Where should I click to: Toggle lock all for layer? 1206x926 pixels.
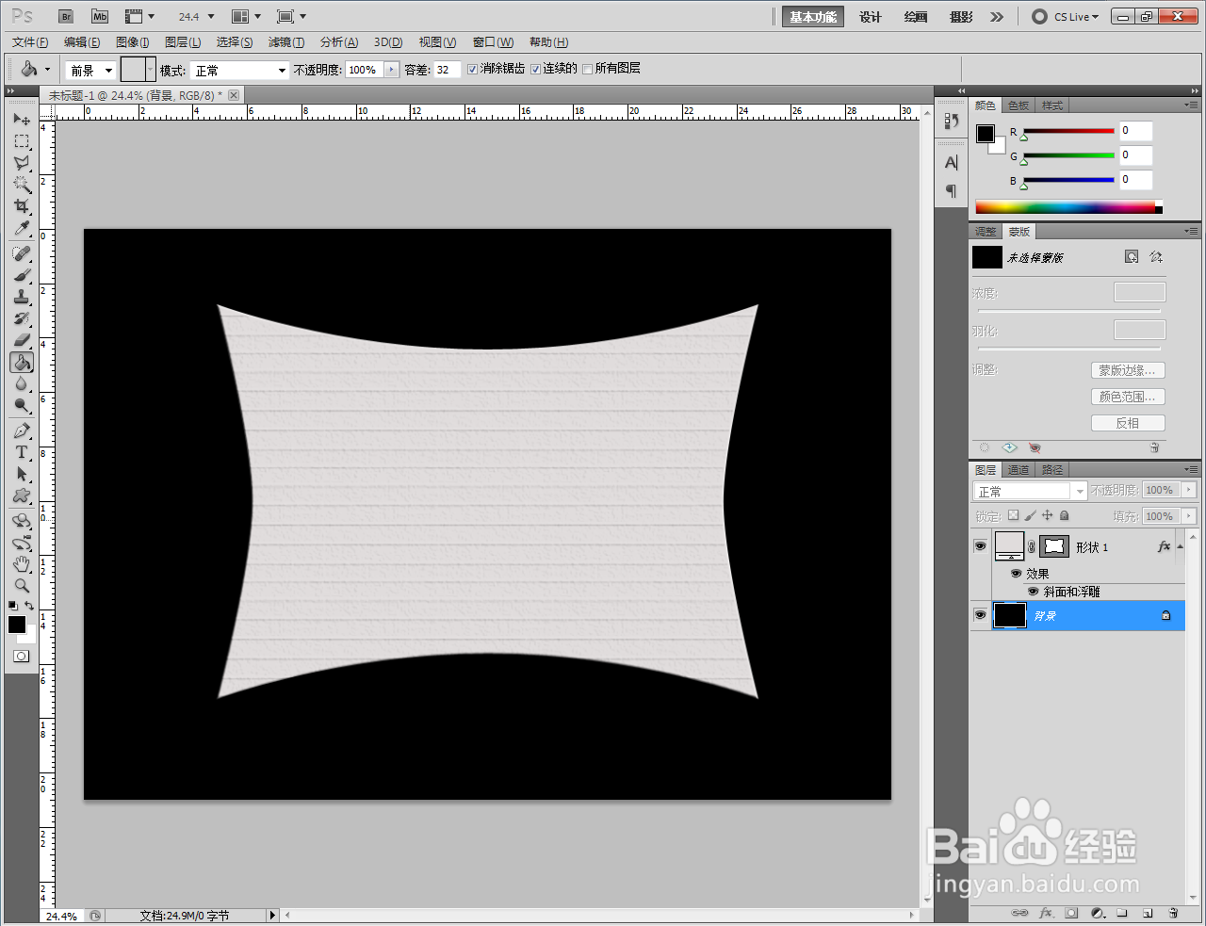pyautogui.click(x=1065, y=515)
